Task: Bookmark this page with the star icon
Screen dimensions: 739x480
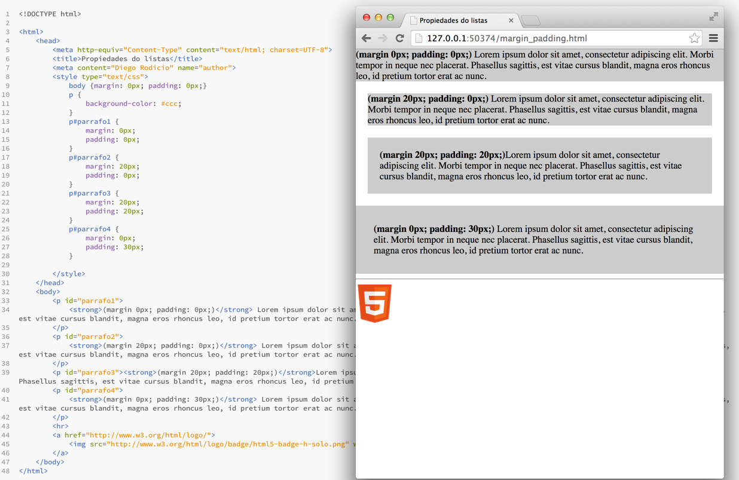Action: coord(694,38)
